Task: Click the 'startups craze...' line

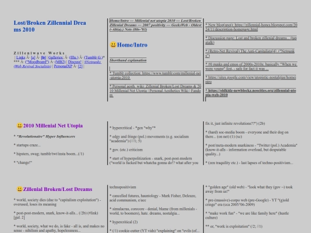Action: pos(27,145)
